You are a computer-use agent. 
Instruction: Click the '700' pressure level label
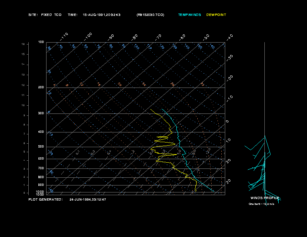(x=41, y=168)
